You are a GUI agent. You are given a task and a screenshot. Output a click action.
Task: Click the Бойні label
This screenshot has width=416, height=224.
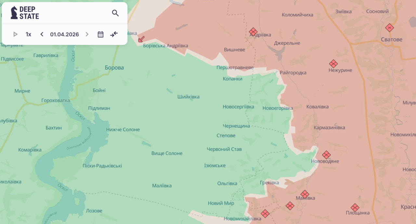(x=99, y=90)
